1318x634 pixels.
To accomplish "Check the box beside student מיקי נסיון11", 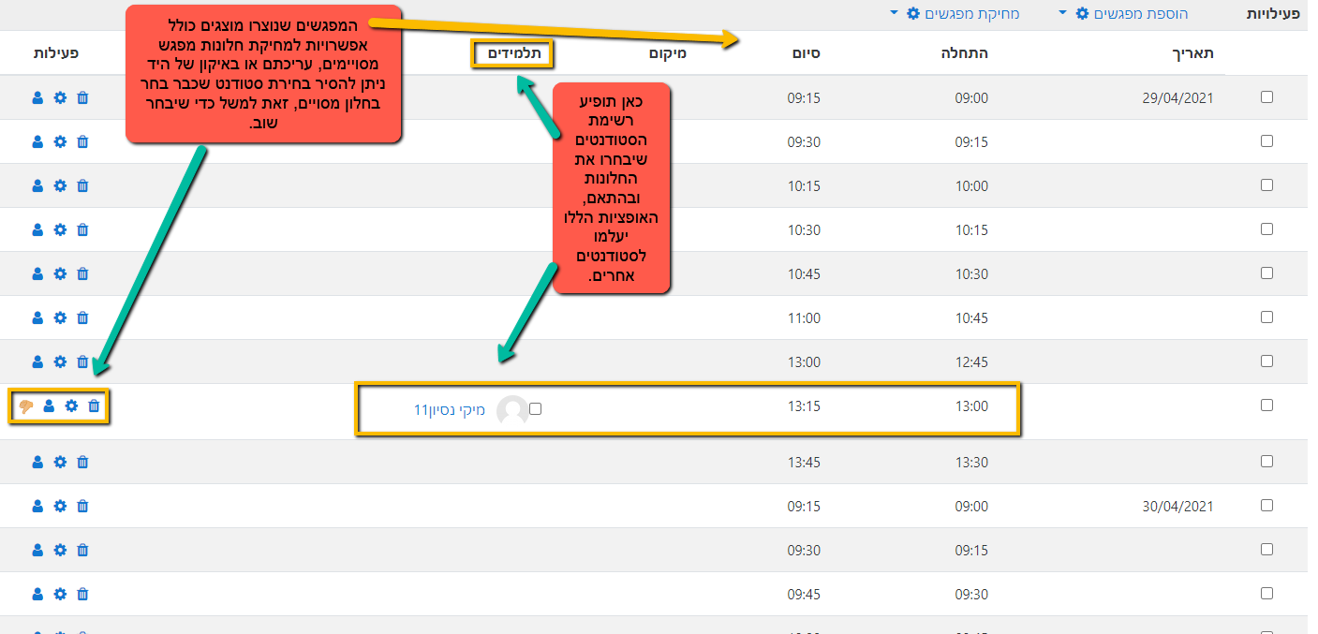I will click(x=536, y=409).
